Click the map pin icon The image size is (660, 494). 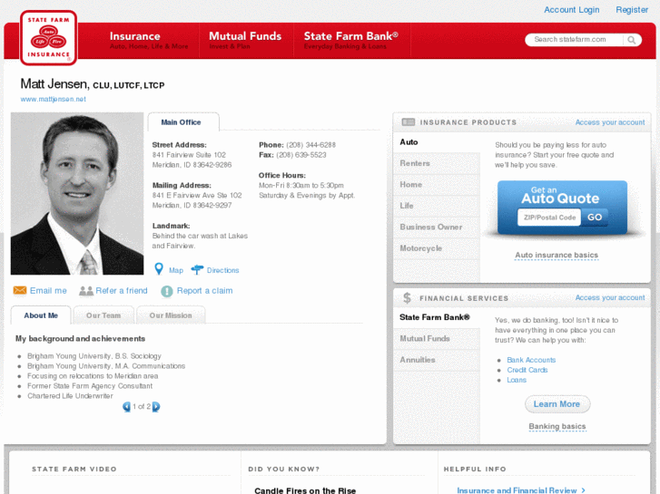(159, 269)
